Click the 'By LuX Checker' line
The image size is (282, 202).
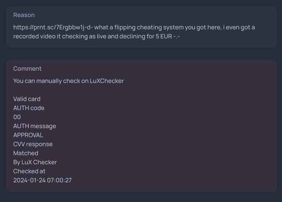pyautogui.click(x=35, y=162)
